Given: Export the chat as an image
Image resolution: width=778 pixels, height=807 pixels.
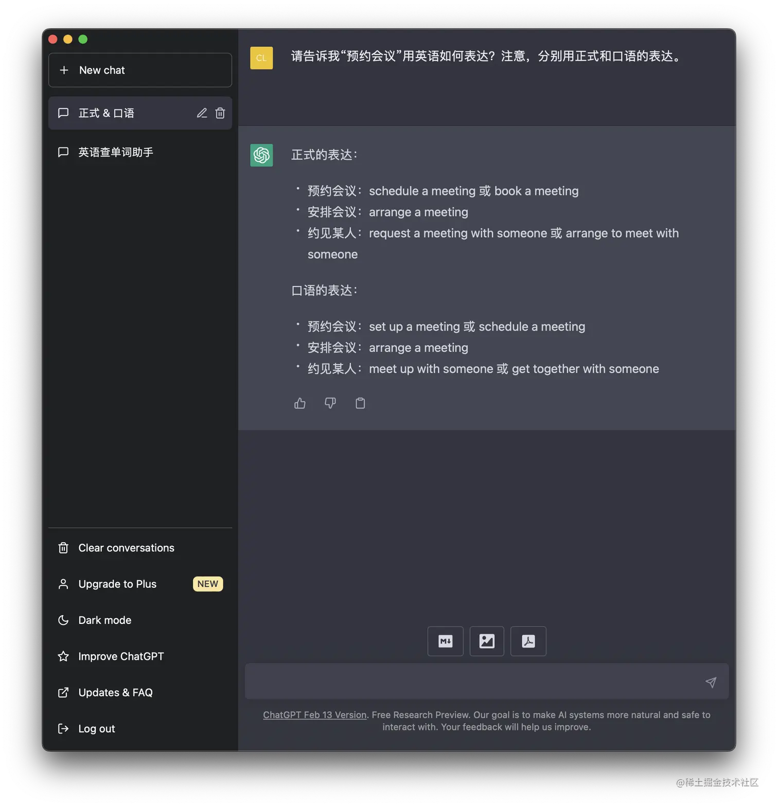Looking at the screenshot, I should pos(487,641).
